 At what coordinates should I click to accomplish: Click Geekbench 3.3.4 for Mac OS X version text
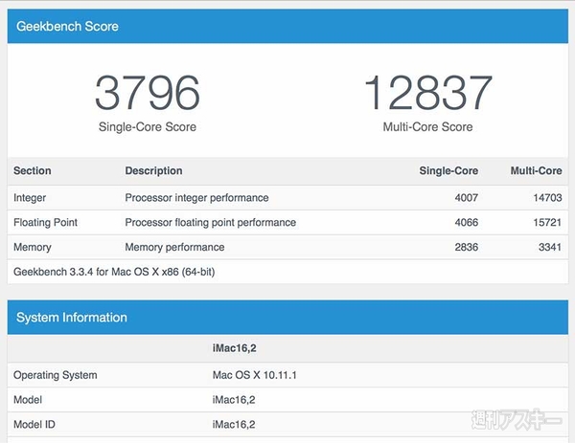(x=114, y=272)
